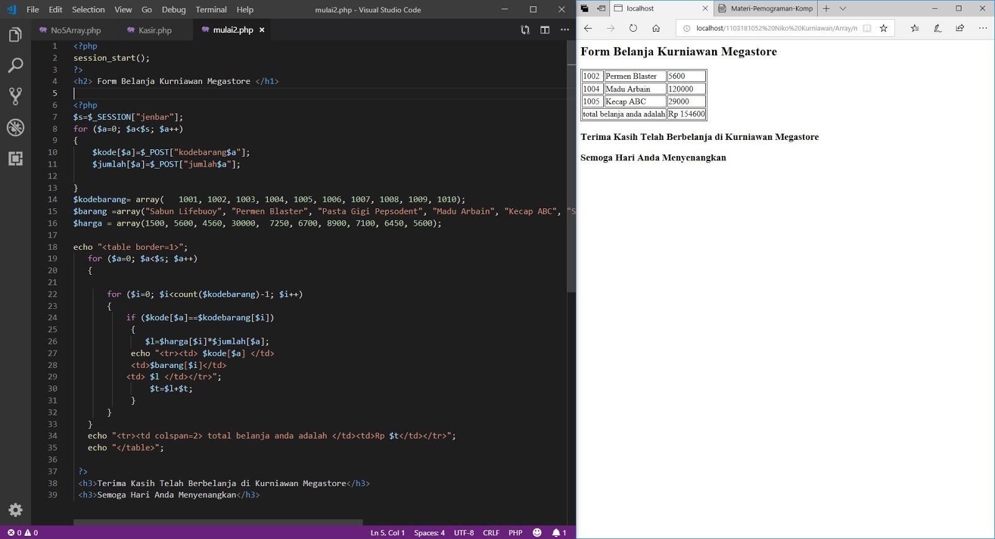The height and width of the screenshot is (539, 995).
Task: Open the browser favorites hub
Action: [915, 28]
